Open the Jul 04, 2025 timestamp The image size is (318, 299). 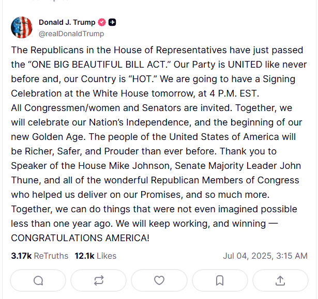[265, 256]
